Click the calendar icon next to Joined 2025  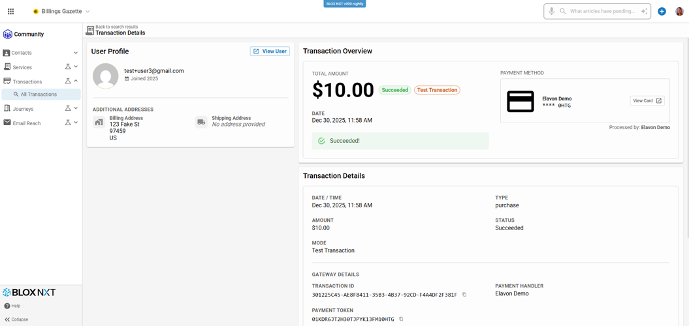tap(127, 79)
